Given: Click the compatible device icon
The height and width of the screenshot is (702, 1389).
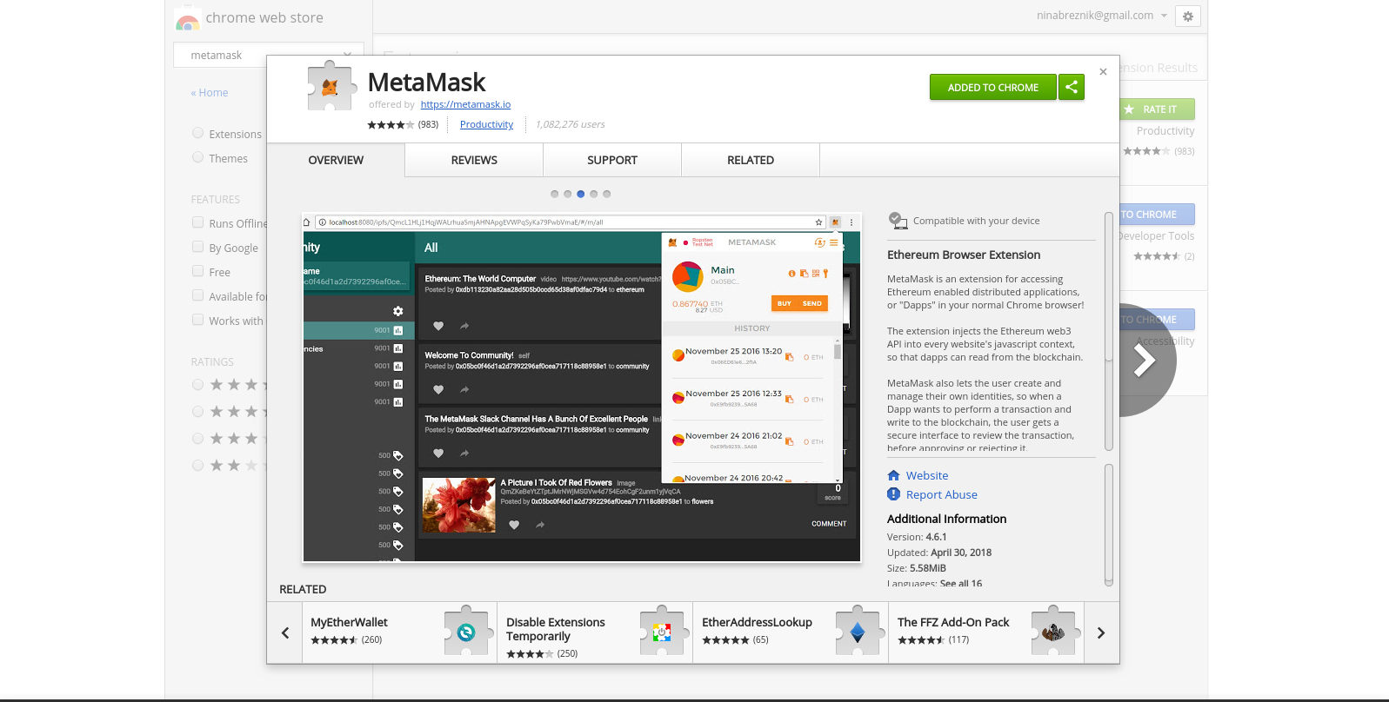Looking at the screenshot, I should (898, 221).
